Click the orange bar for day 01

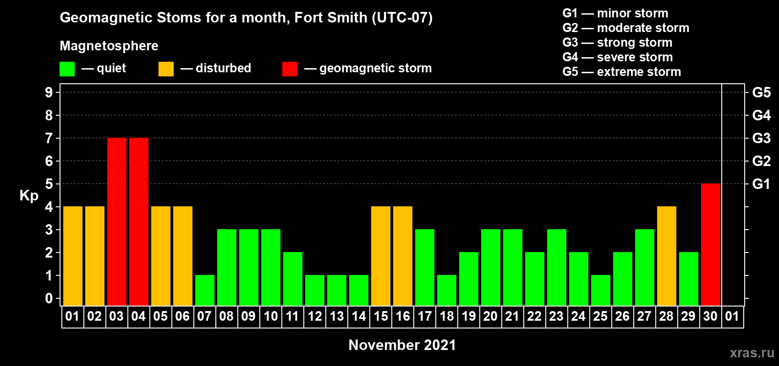click(73, 256)
